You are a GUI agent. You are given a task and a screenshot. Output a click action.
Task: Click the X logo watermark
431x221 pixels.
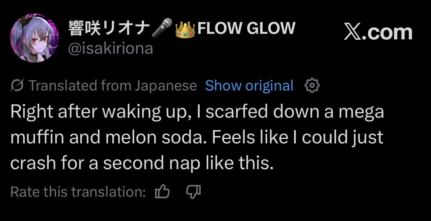pyautogui.click(x=355, y=32)
